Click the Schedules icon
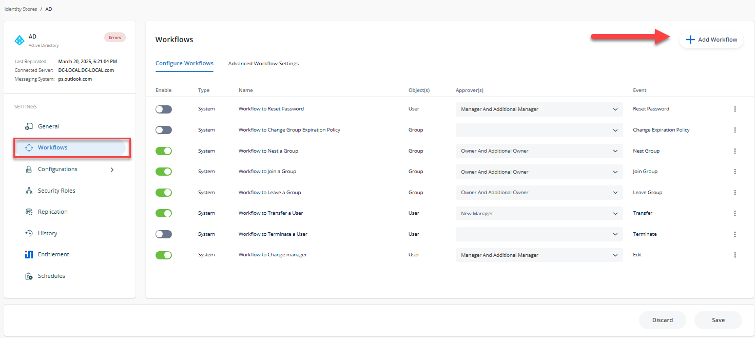The height and width of the screenshot is (338, 755). [x=29, y=276]
